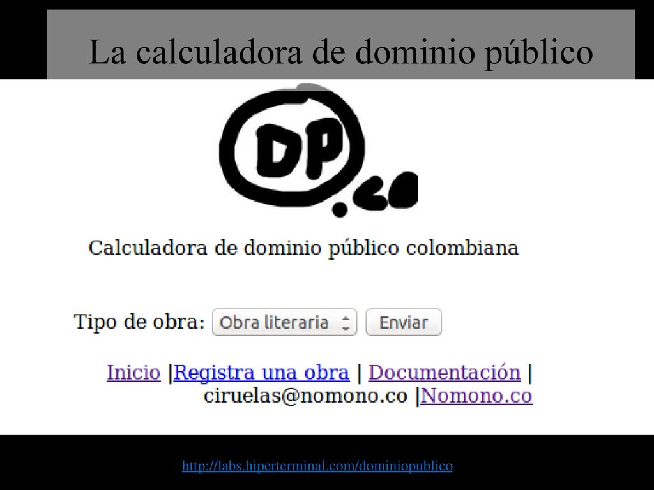Click the slide title La calculadora de dominio público
The width and height of the screenshot is (654, 490).
[341, 52]
